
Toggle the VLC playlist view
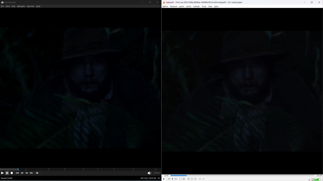[189, 179]
